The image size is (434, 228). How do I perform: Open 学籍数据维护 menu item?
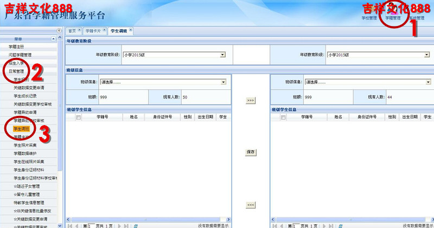pyautogui.click(x=25, y=153)
